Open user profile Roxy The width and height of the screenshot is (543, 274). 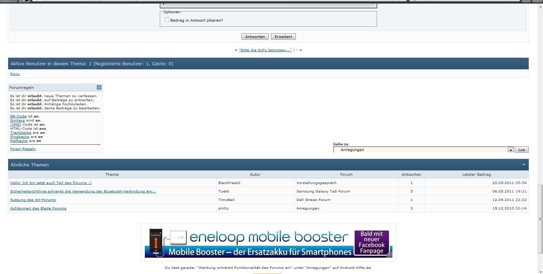[x=15, y=74]
